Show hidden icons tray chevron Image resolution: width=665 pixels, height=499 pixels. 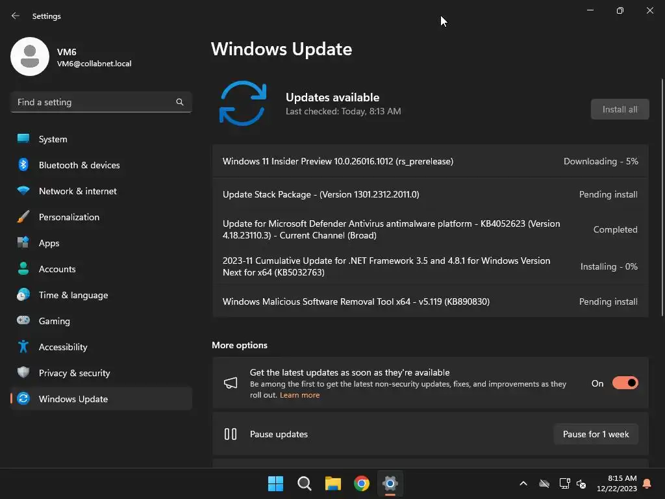click(x=523, y=483)
